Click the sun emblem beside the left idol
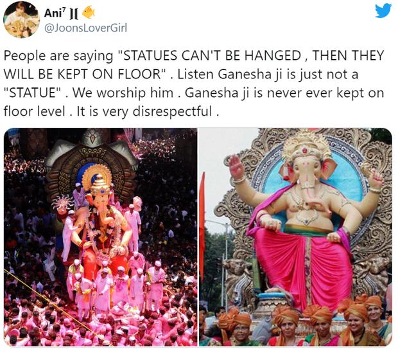 click(62, 203)
